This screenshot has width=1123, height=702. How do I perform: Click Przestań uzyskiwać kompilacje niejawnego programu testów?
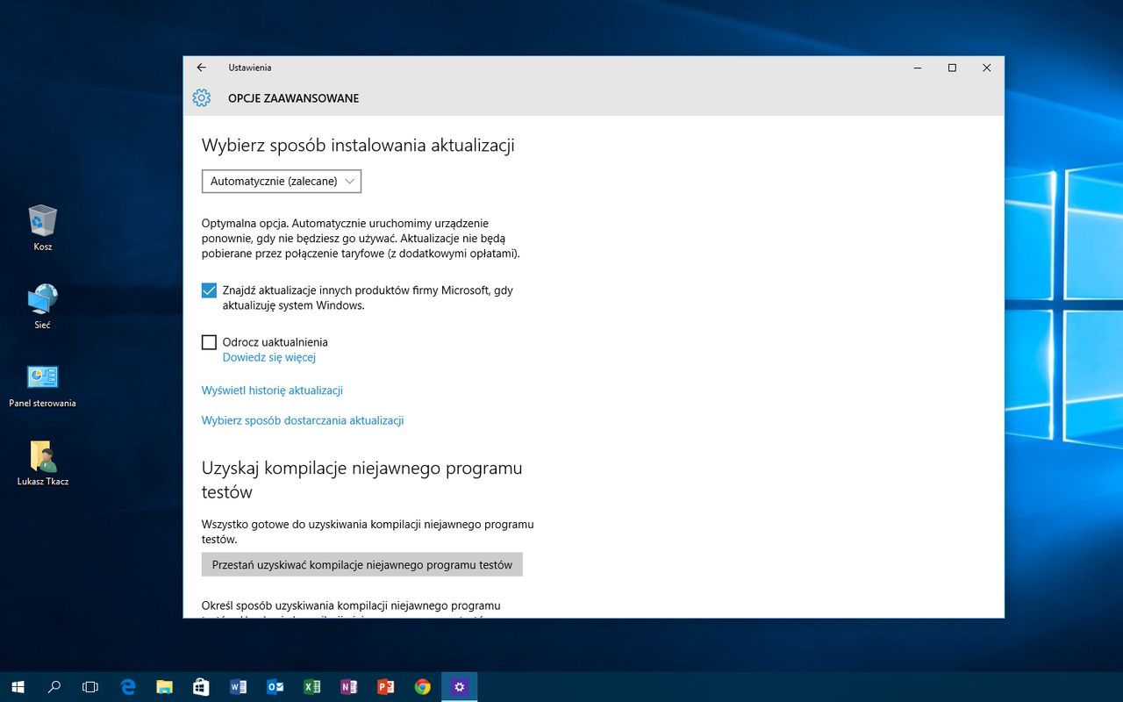coord(362,564)
